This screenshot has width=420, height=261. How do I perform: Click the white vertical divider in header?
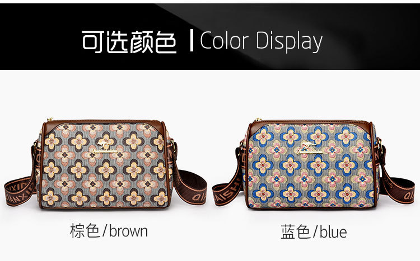pos(192,41)
